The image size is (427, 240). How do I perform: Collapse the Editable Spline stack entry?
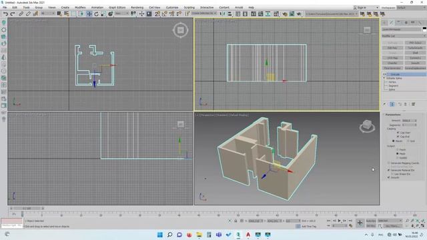(384, 78)
